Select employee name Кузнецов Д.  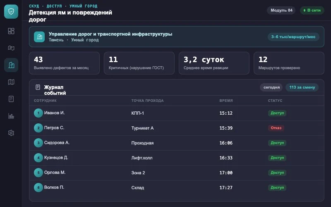click(x=56, y=158)
